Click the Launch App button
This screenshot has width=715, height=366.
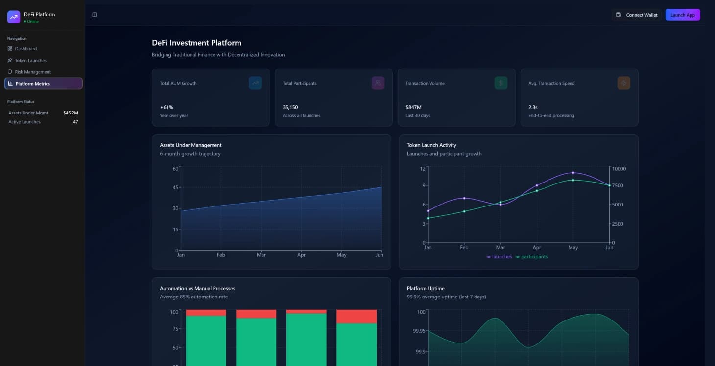[683, 15]
